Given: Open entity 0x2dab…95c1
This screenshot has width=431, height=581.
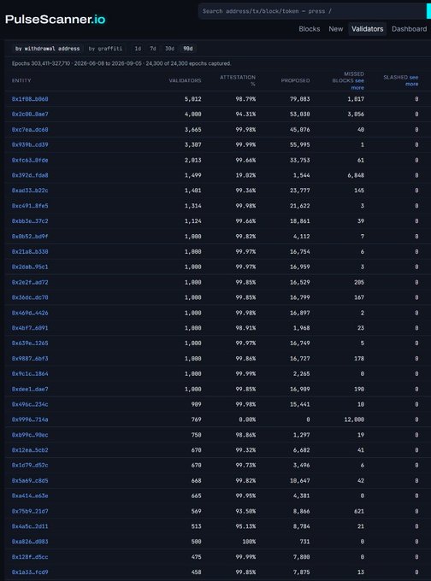Looking at the screenshot, I should (30, 267).
